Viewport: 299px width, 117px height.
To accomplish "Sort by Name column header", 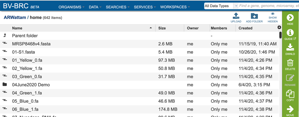I will click(17, 28).
